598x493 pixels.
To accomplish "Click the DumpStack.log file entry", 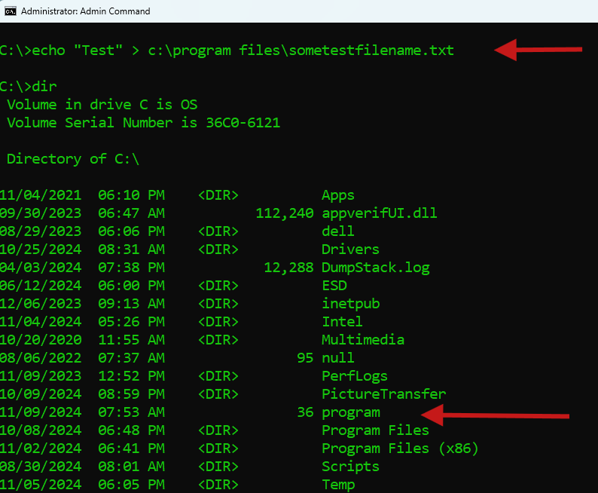I will [376, 268].
